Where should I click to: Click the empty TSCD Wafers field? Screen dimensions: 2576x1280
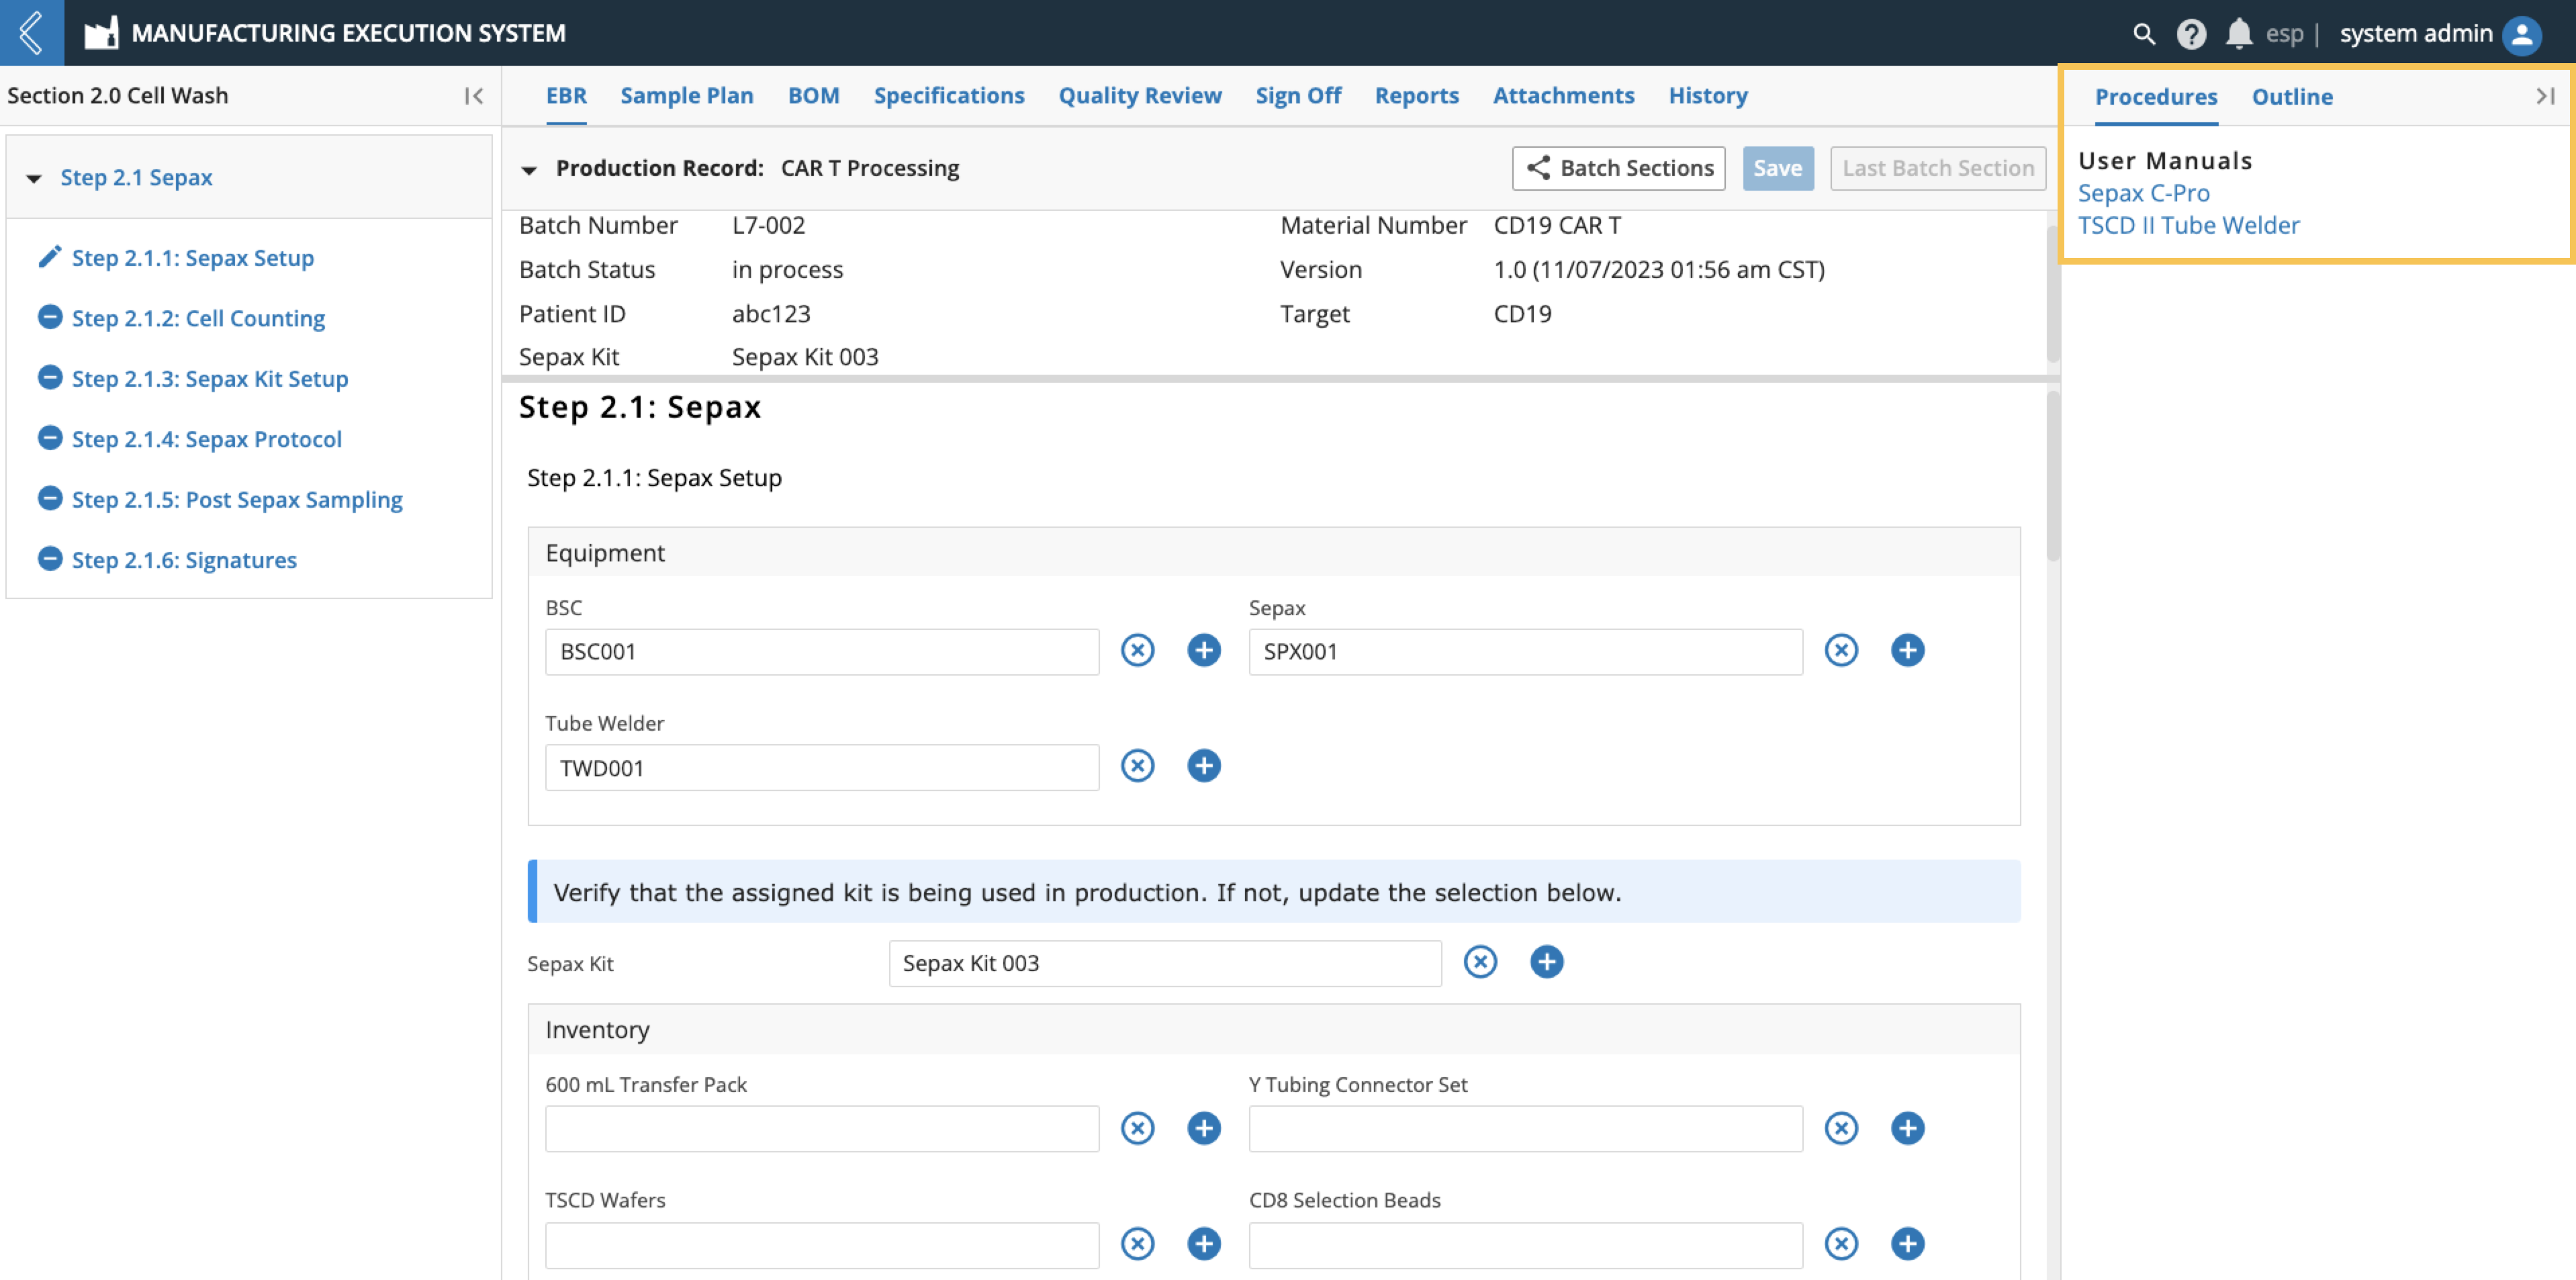click(822, 1245)
